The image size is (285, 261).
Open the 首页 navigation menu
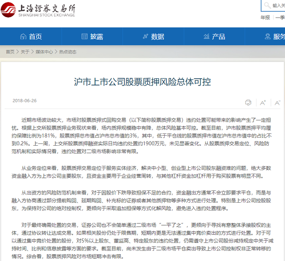pos(31,36)
